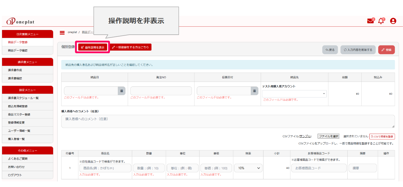Open calendar picker for 伝票日付 field
Viewport: 403px width, 187px height.
click(254, 91)
